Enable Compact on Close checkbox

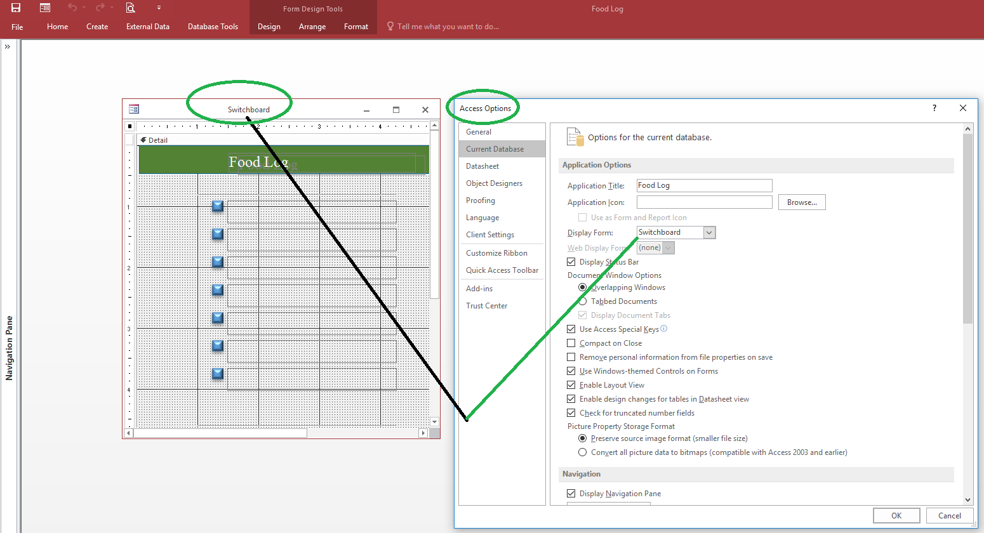point(571,343)
